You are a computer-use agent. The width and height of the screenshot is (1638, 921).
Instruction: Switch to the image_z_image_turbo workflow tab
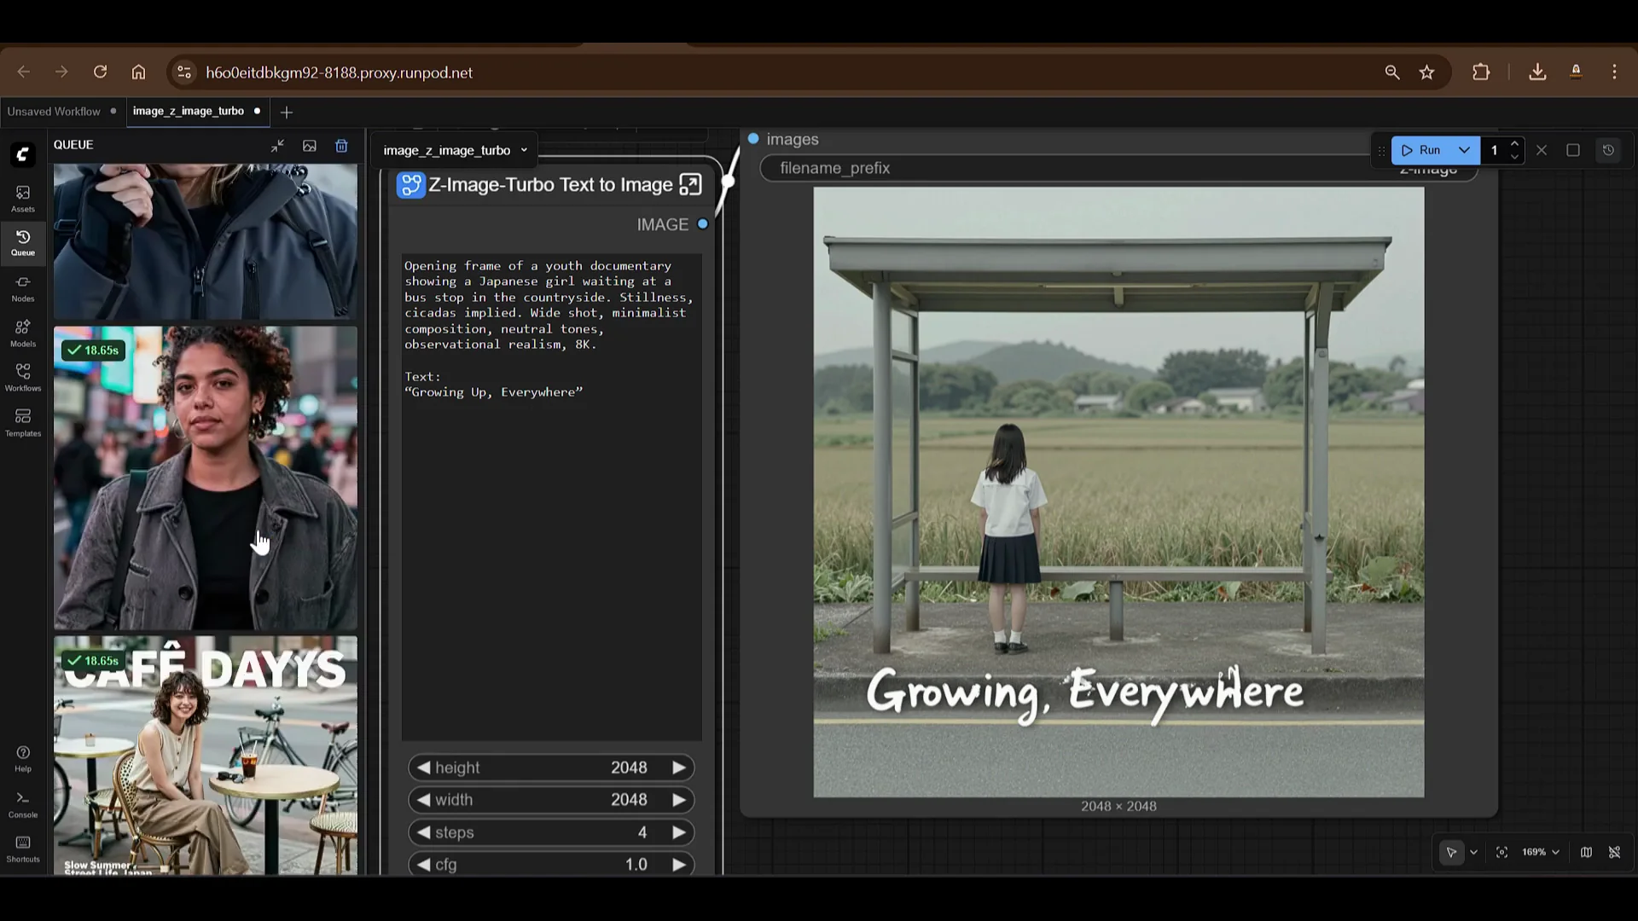189,112
